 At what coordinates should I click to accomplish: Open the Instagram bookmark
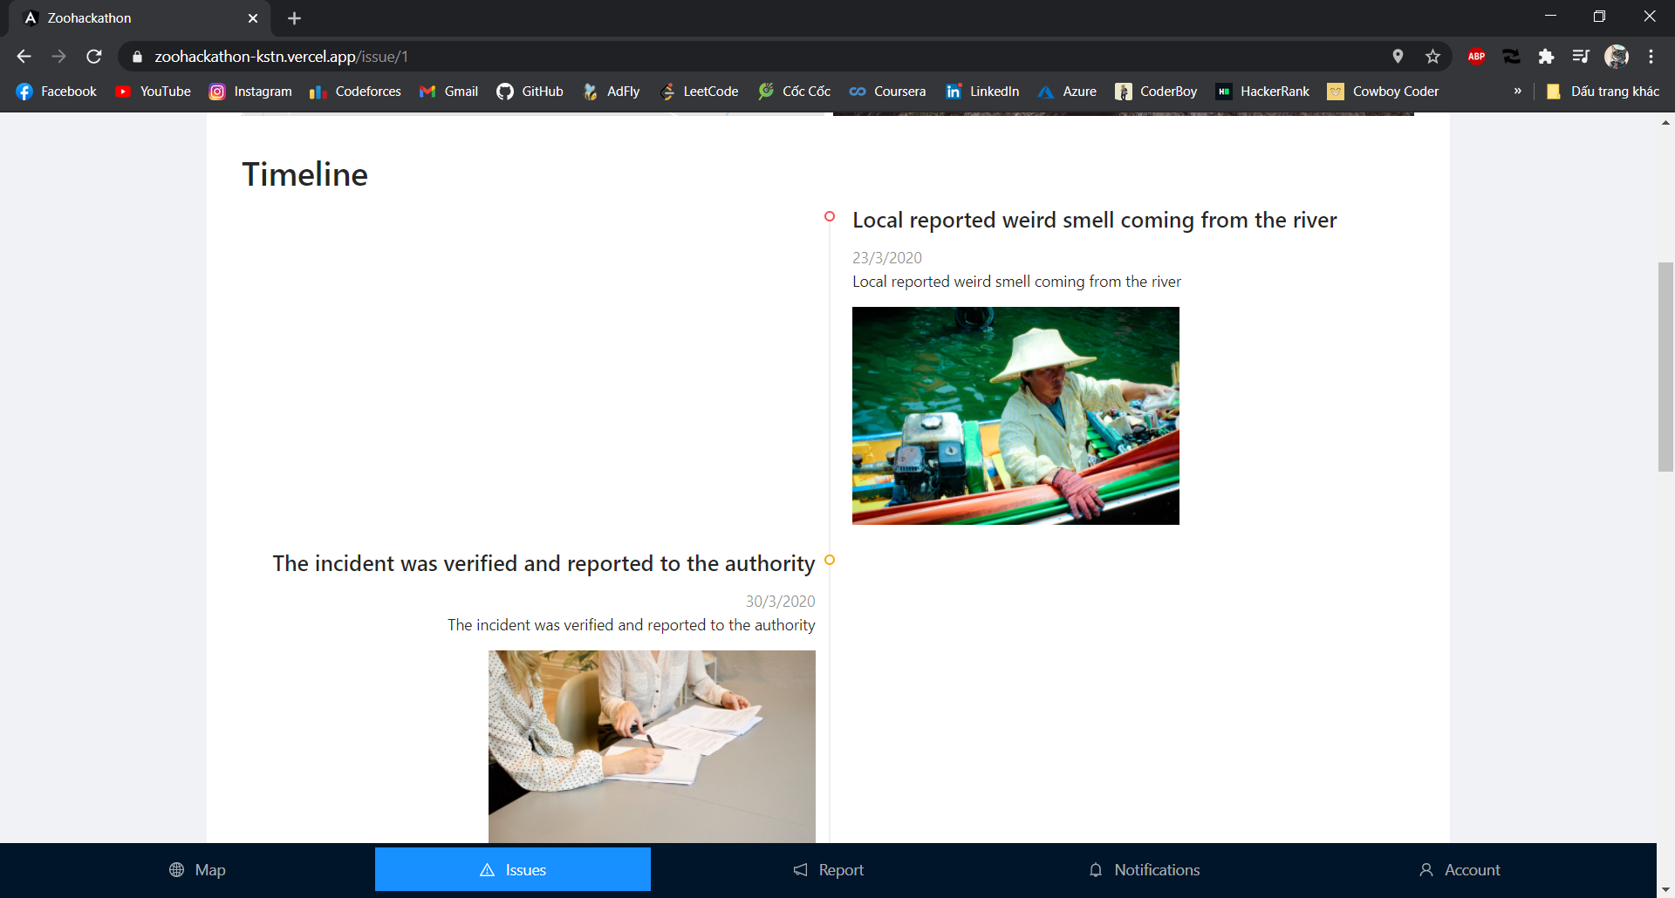coord(250,92)
